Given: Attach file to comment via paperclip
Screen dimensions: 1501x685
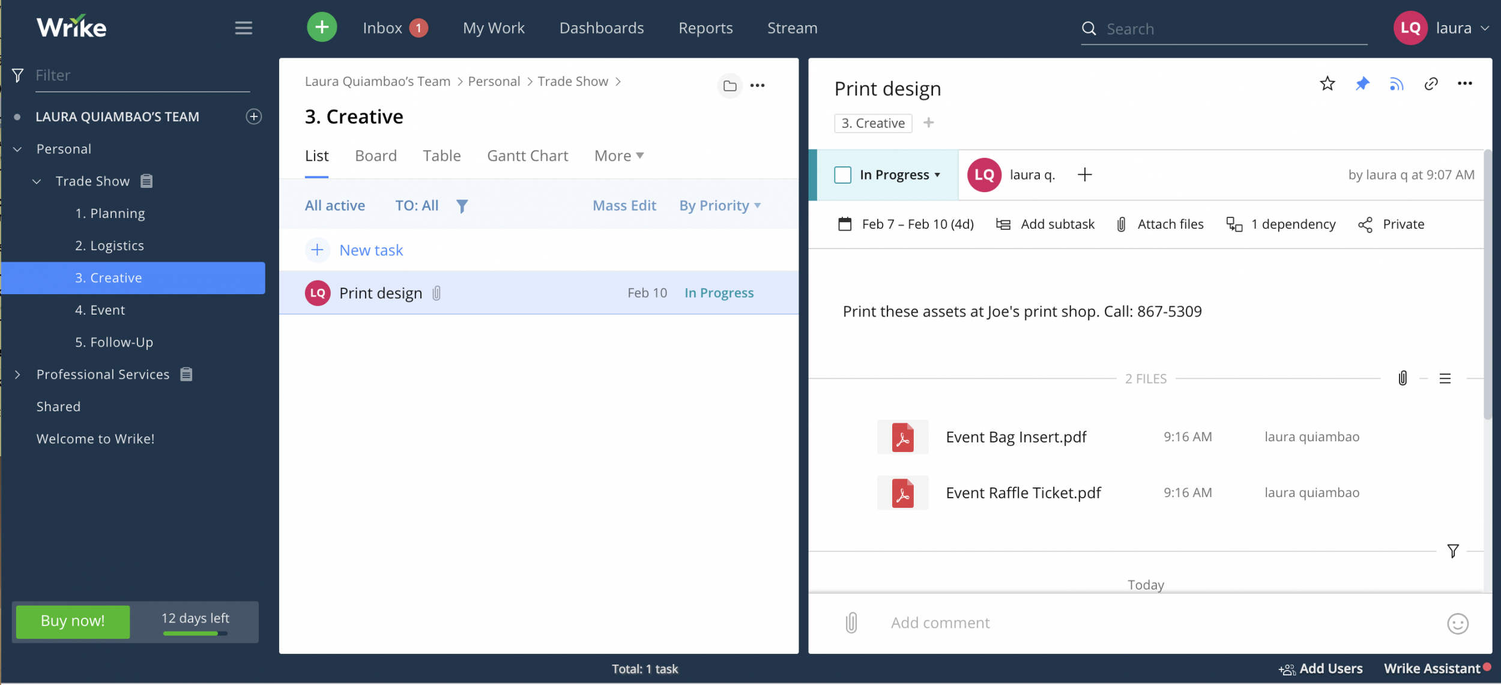Looking at the screenshot, I should tap(851, 623).
